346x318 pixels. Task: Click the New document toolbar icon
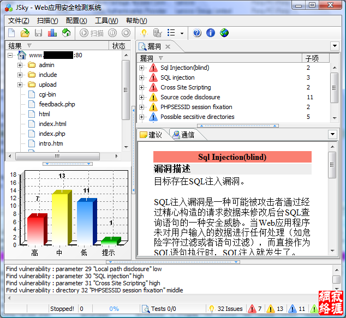pyautogui.click(x=11, y=33)
